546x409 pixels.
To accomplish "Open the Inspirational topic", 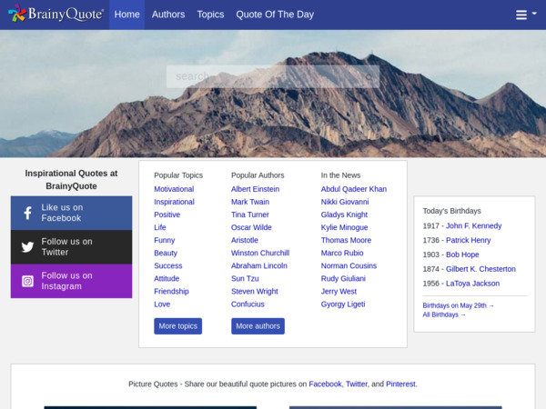I will [174, 202].
